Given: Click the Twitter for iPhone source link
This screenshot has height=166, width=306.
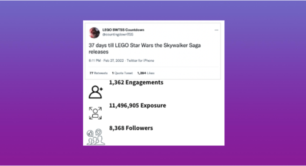Looking at the screenshot, I should click(x=140, y=61).
